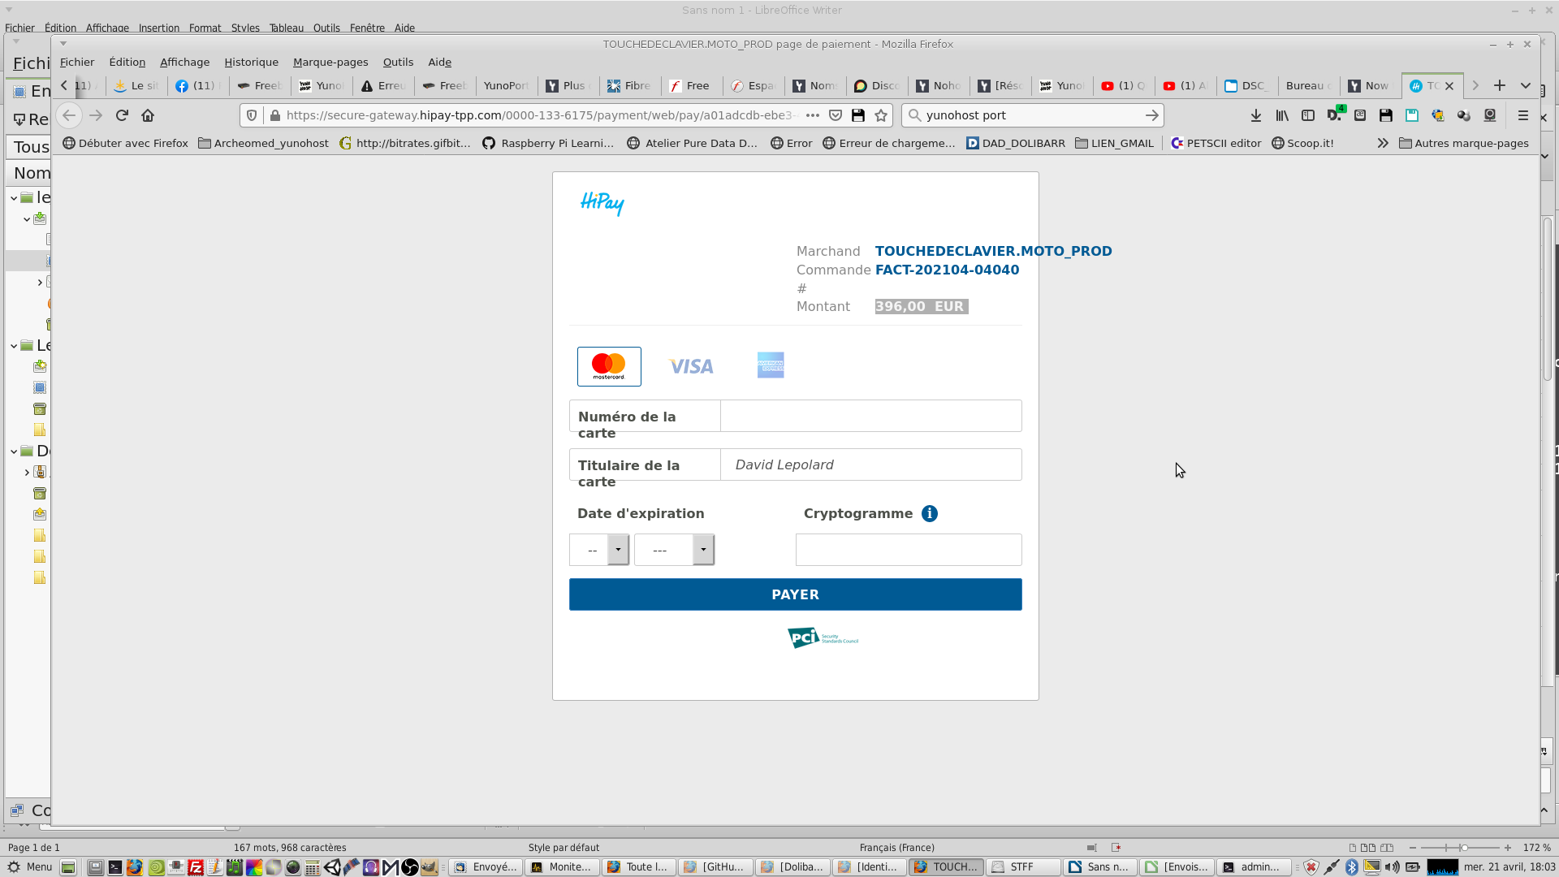
Task: Open the expiration year dropdown
Action: click(674, 550)
